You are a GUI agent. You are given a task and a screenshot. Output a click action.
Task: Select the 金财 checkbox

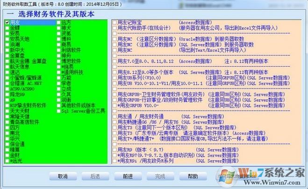7,155
